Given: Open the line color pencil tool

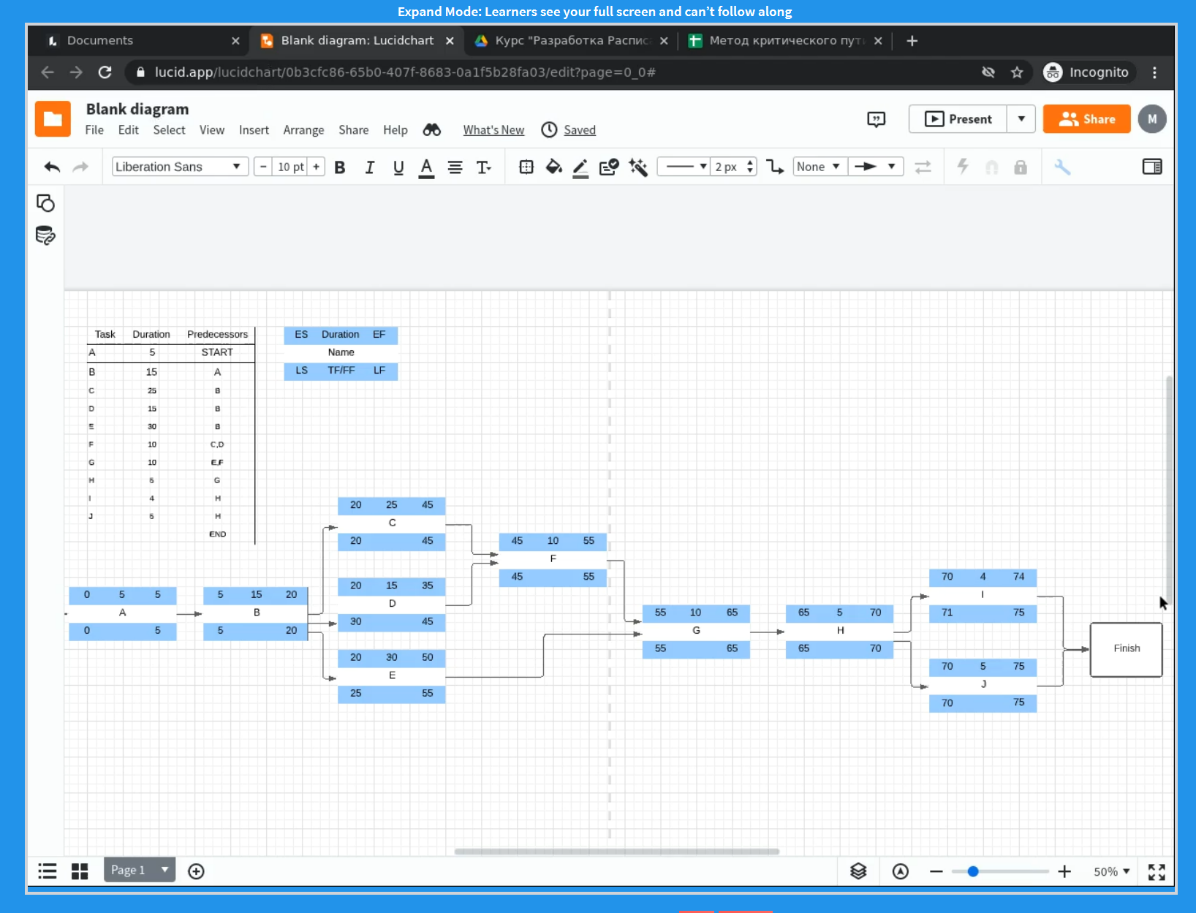Looking at the screenshot, I should tap(581, 167).
